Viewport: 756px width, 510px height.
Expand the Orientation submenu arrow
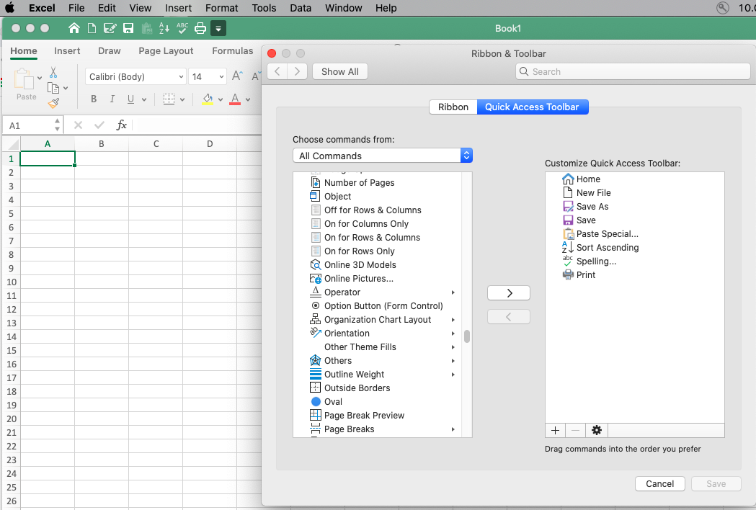coord(453,334)
